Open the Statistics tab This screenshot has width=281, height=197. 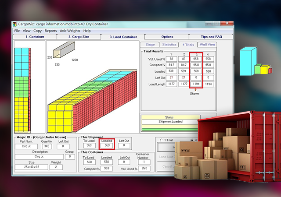[x=169, y=45]
